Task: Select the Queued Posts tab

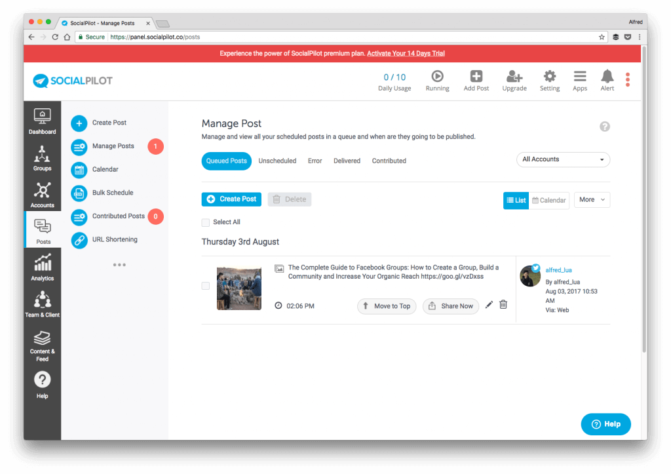Action: point(226,161)
